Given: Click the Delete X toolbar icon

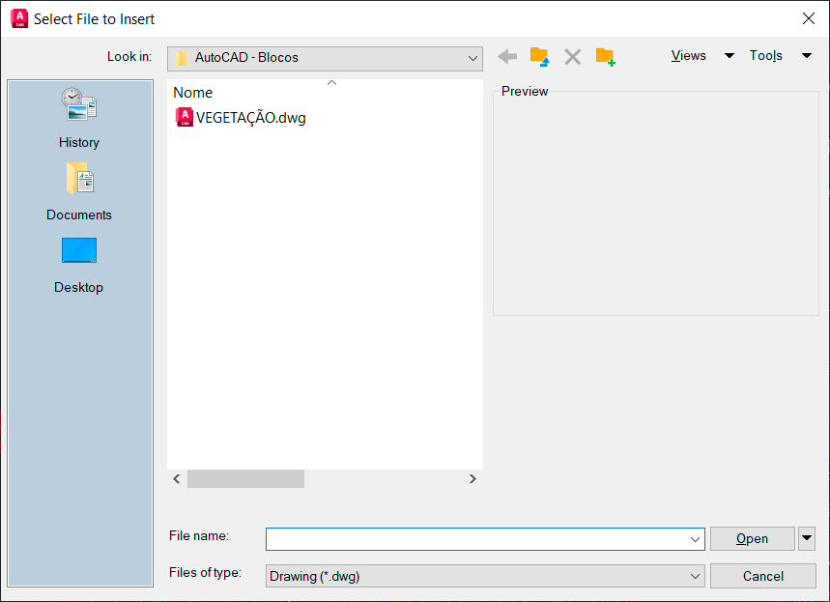Looking at the screenshot, I should point(573,57).
